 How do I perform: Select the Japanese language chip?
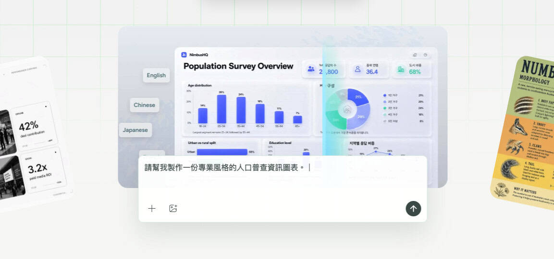coord(135,130)
